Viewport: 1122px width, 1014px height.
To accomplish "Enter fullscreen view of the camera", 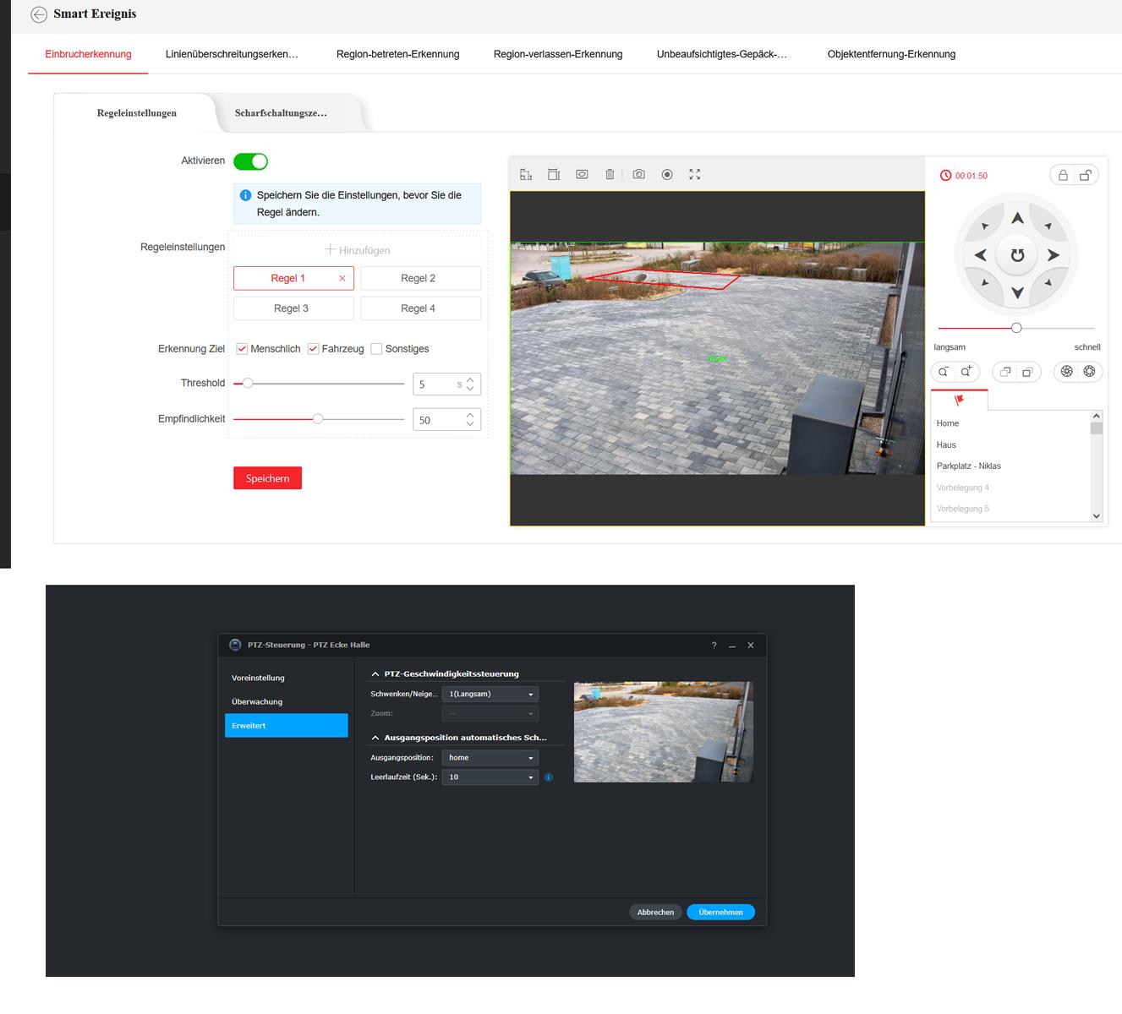I will (x=695, y=175).
